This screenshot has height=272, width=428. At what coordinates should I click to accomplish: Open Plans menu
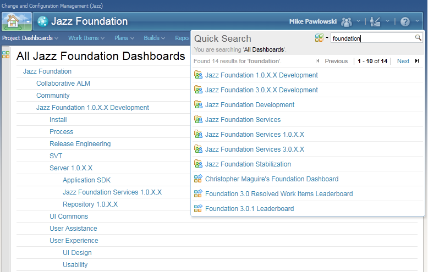tap(124, 38)
